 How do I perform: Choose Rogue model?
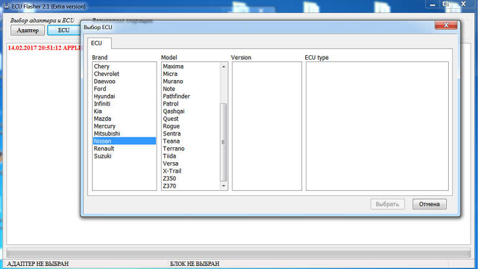tap(191, 126)
